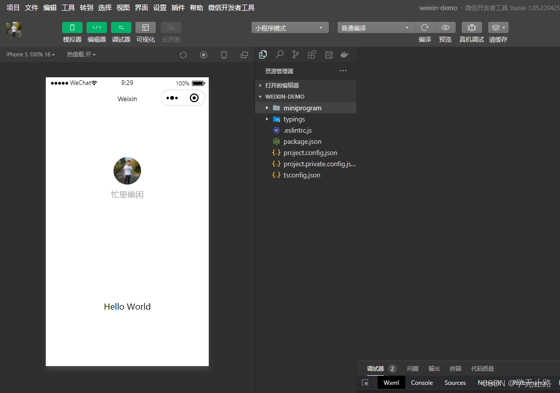Image resolution: width=560 pixels, height=393 pixels.
Task: Open the project.config.json file
Action: click(306, 153)
